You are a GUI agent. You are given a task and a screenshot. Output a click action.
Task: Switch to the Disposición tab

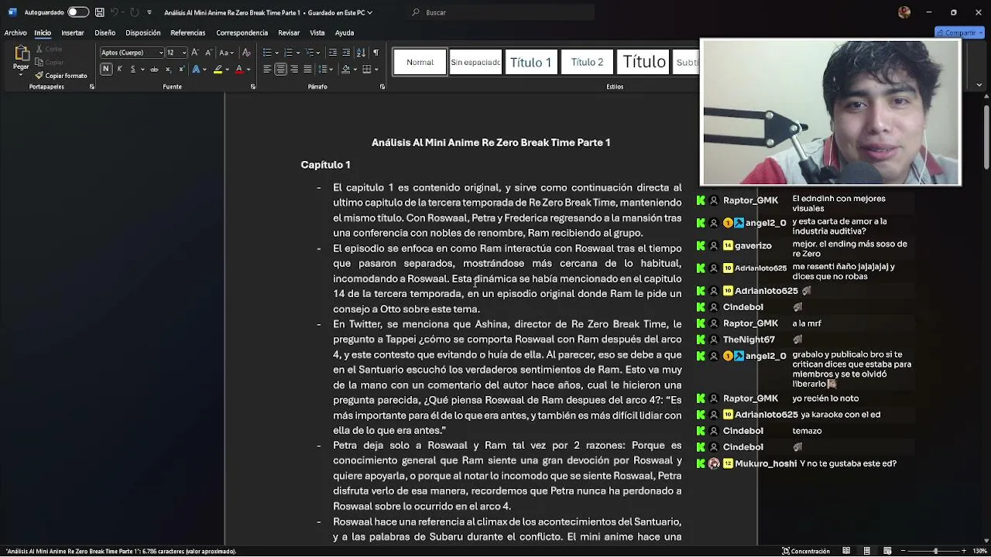tap(143, 32)
